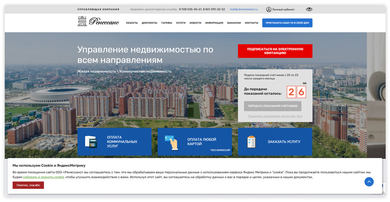Click the Ренессанс building logo
This screenshot has width=390, height=202.
(82, 21)
